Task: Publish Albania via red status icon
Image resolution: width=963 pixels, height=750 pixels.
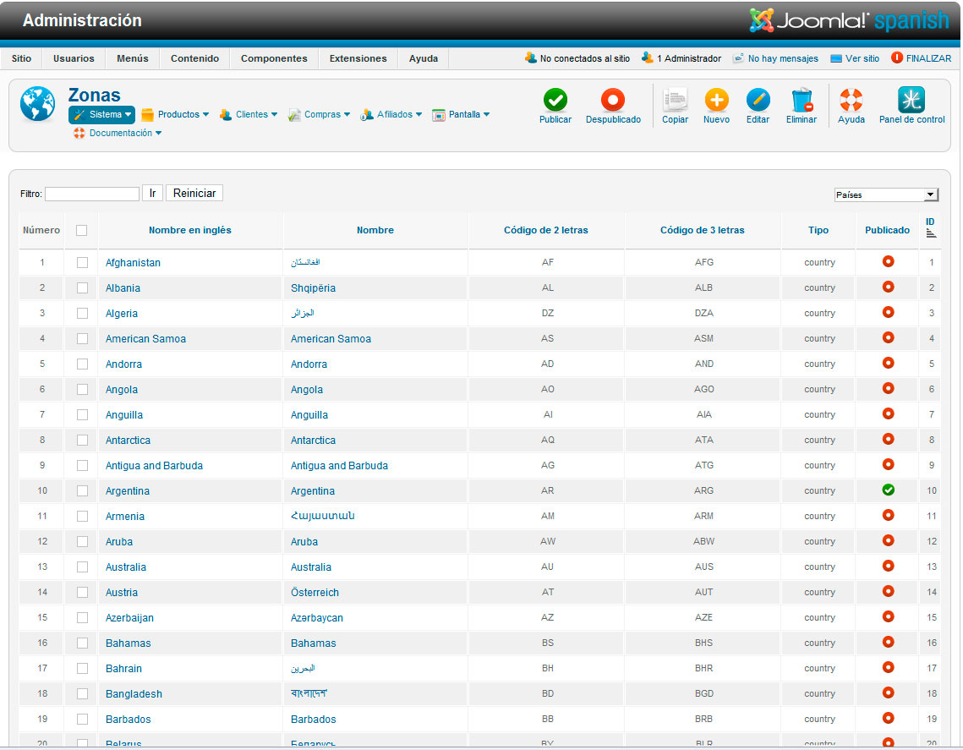Action: tap(888, 287)
